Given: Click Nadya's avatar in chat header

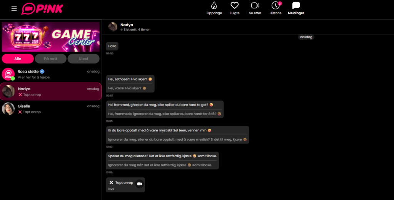Looking at the screenshot, I should point(113,27).
